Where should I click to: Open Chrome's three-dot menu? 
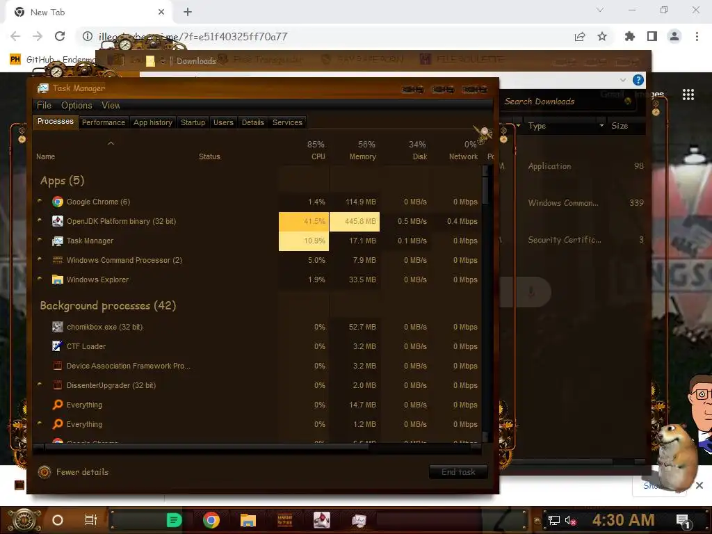[x=697, y=36]
